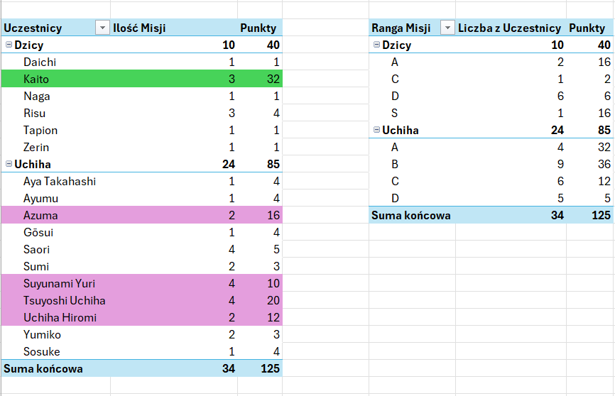Collapse the Uchiha group in right table

[376, 130]
